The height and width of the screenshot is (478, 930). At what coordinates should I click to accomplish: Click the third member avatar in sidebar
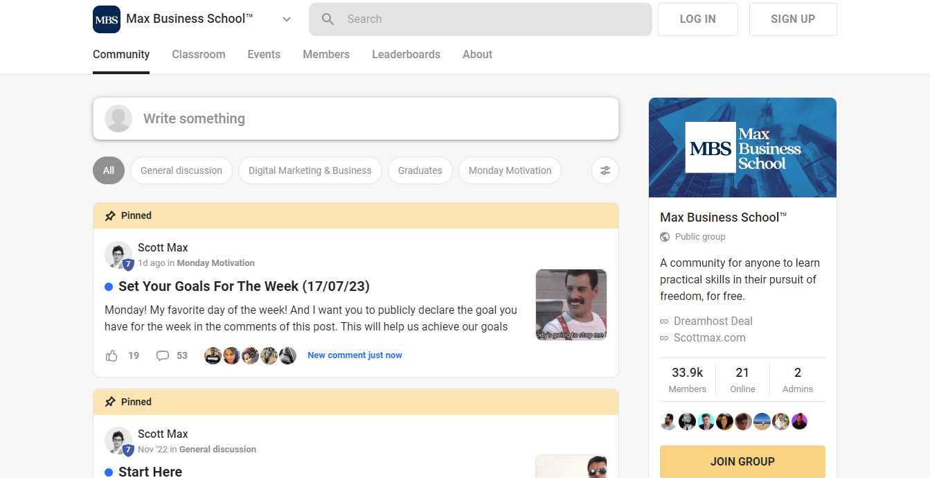706,421
